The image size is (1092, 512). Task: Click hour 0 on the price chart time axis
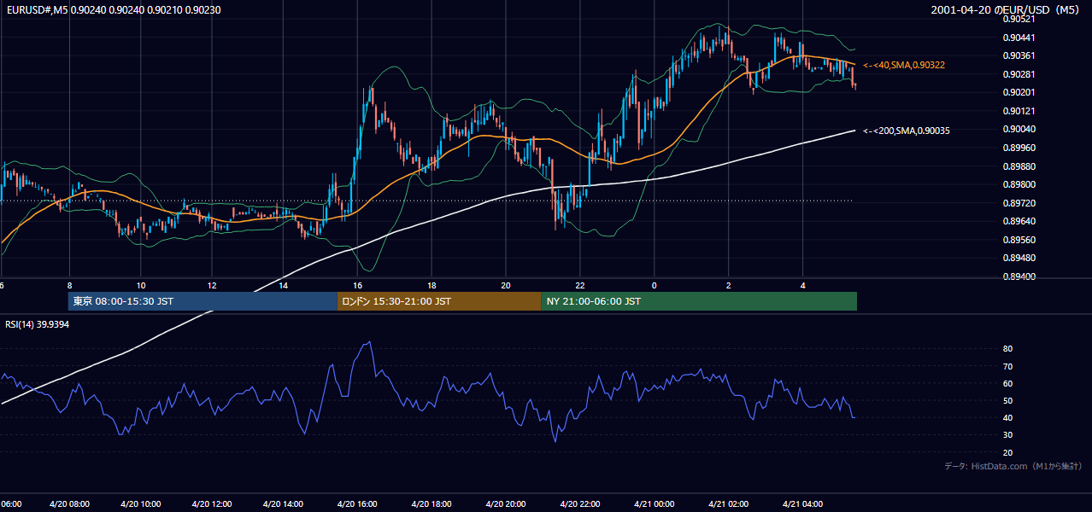pos(655,285)
